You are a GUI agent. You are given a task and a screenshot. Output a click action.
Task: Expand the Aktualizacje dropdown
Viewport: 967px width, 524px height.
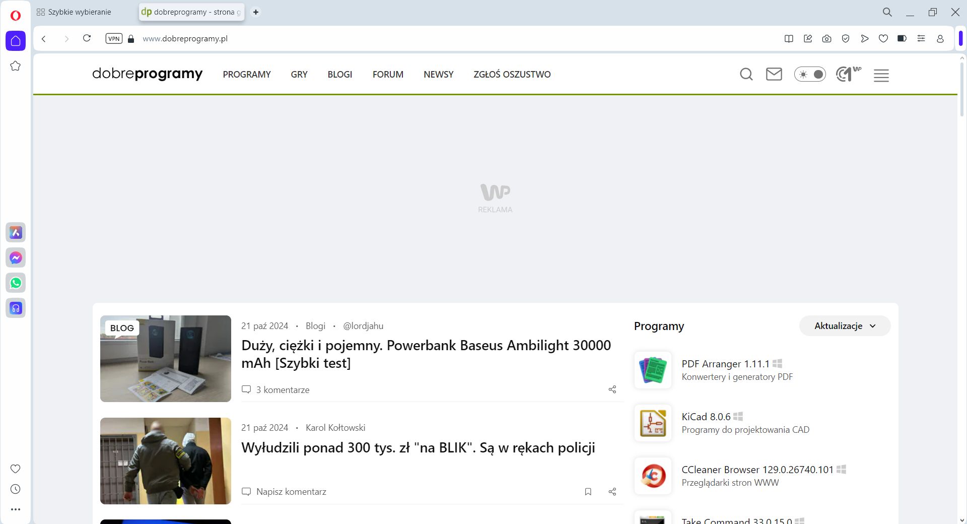(844, 325)
